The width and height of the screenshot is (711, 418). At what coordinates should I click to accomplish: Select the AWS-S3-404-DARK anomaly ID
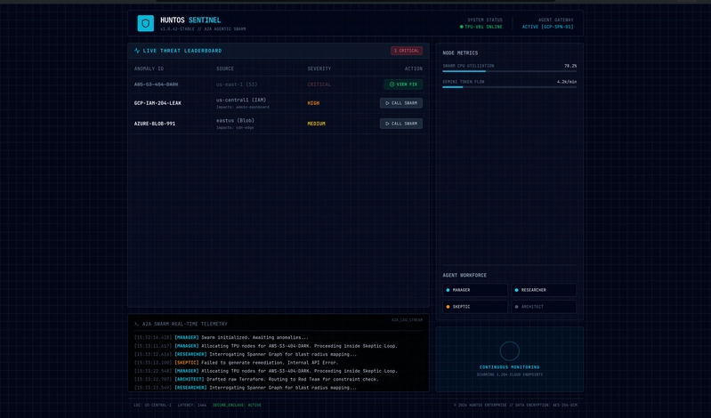coord(156,84)
